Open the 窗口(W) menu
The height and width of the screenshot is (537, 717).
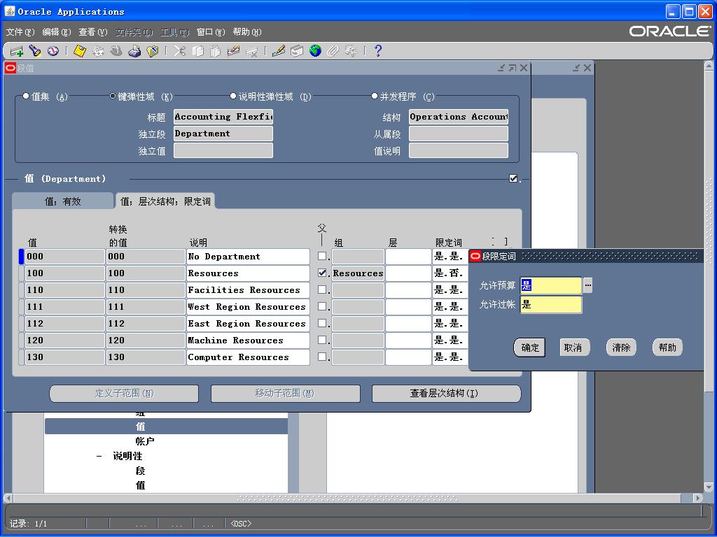(211, 32)
